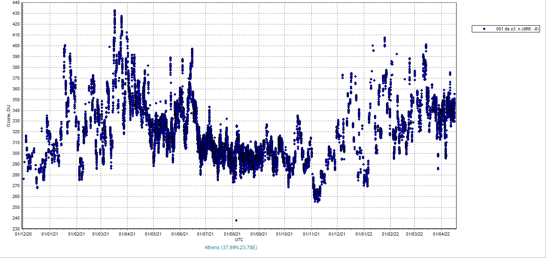
Task: Click the '300' tick on the ozone axis
Action: tap(16, 153)
